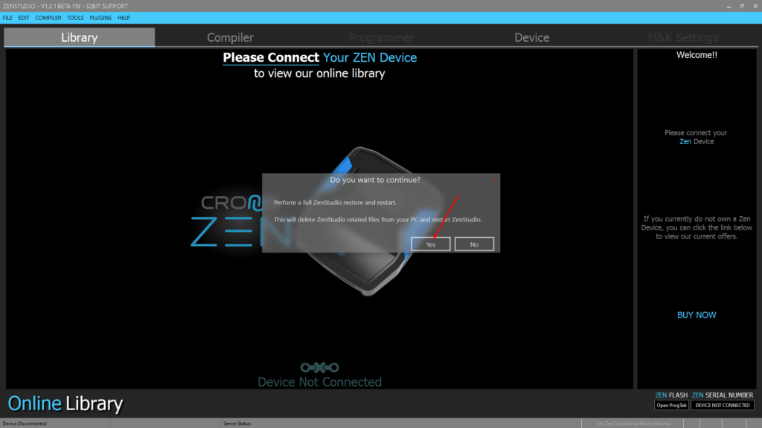Minimize the ZenStudio window
This screenshot has width=762, height=428.
(x=729, y=6)
